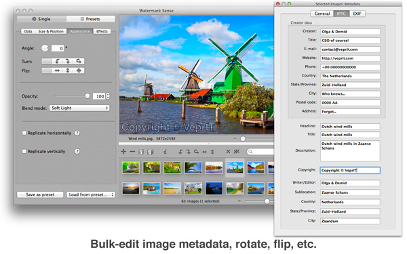The width and height of the screenshot is (407, 254).
Task: Click toolbar rotate left icon above thumbnails
Action: (x=181, y=152)
